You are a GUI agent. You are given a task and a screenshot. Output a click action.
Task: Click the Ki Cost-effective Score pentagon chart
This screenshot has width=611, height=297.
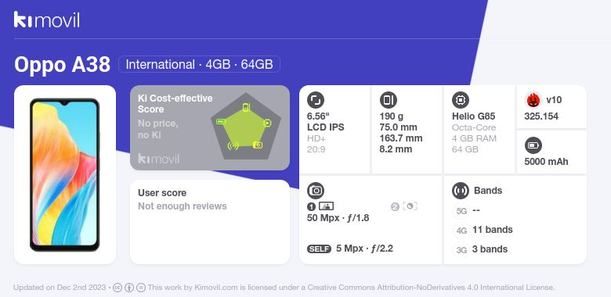pos(245,126)
